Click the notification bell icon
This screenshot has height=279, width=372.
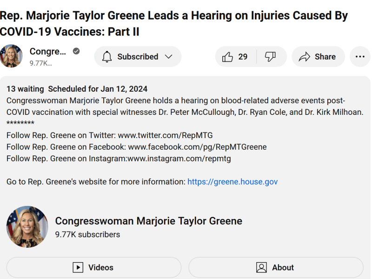click(x=107, y=57)
